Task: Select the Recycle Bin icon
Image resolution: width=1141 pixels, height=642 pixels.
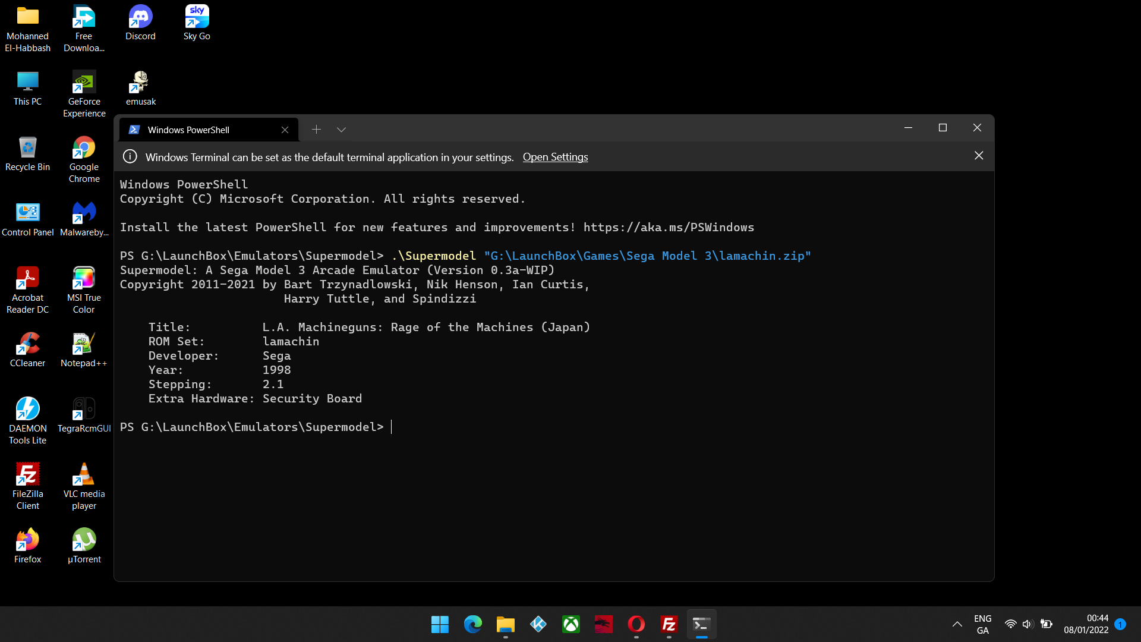Action: [27, 155]
